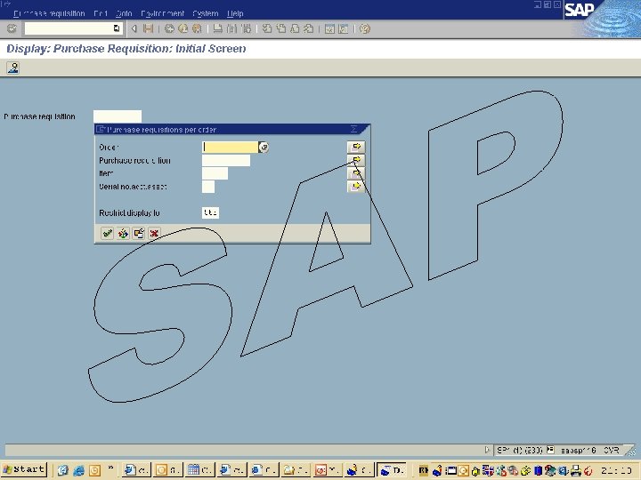Viewport: 641px width, 480px height.
Task: Open the Purchase requisition menu
Action: 49,13
